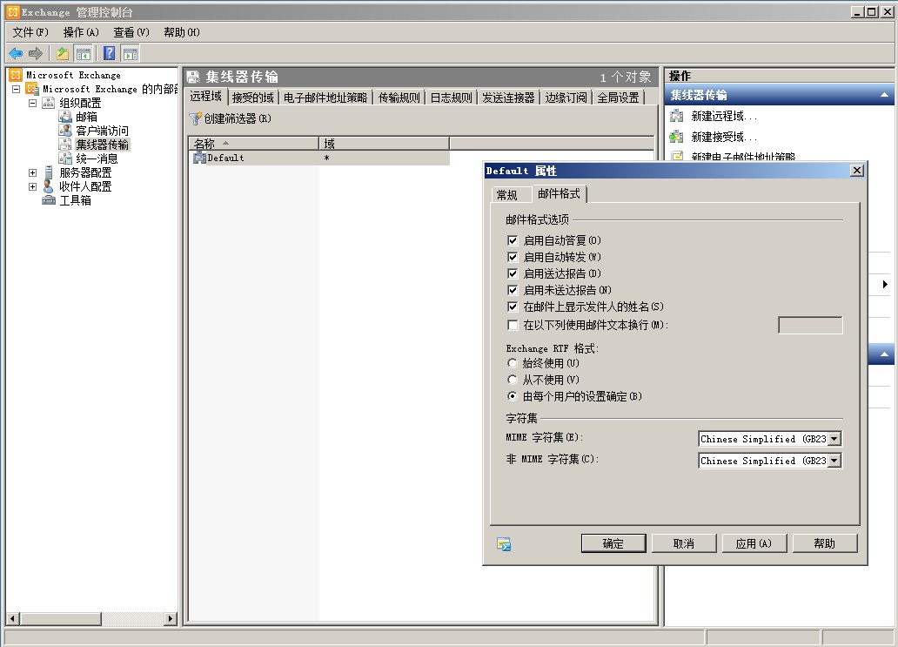Click the forward arrow toolbar icon
Viewport: 898px width, 647px height.
[36, 54]
